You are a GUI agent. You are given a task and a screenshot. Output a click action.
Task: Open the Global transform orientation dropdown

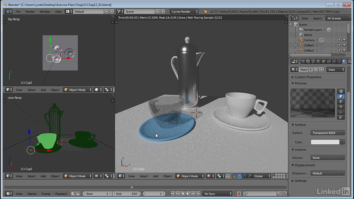pyautogui.click(x=262, y=176)
